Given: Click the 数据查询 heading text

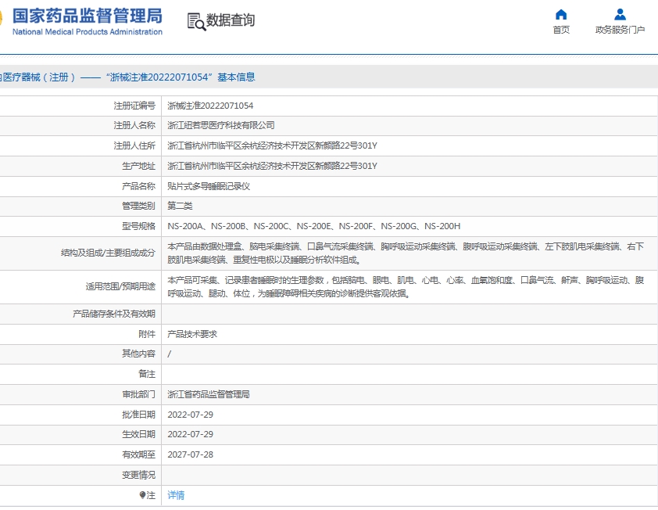Looking at the screenshot, I should tap(231, 20).
